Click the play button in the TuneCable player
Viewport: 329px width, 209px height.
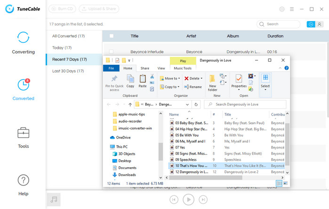point(188,200)
